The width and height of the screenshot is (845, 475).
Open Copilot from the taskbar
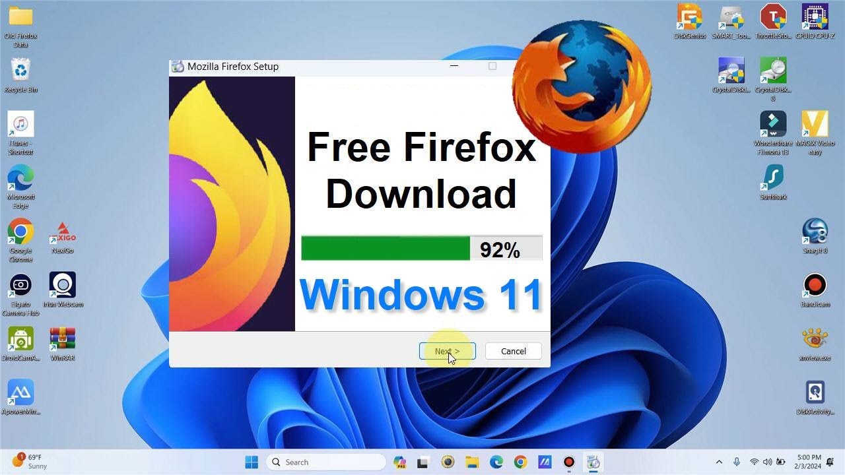[x=399, y=462]
